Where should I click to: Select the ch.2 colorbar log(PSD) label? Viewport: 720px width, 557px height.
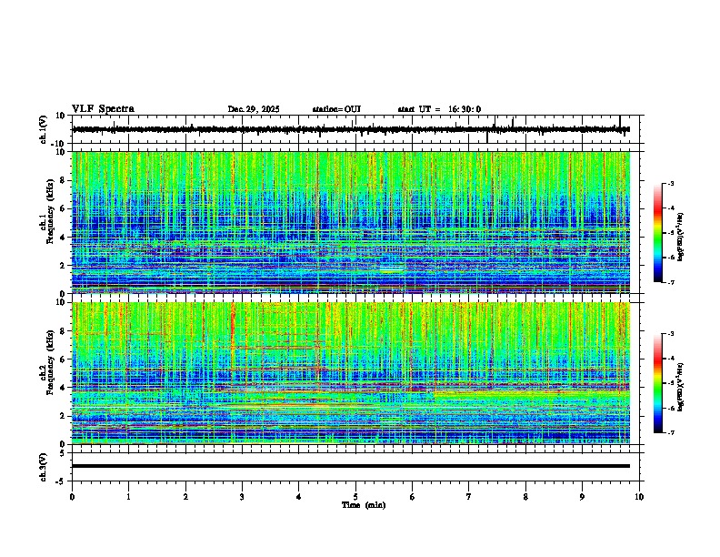[x=680, y=387]
